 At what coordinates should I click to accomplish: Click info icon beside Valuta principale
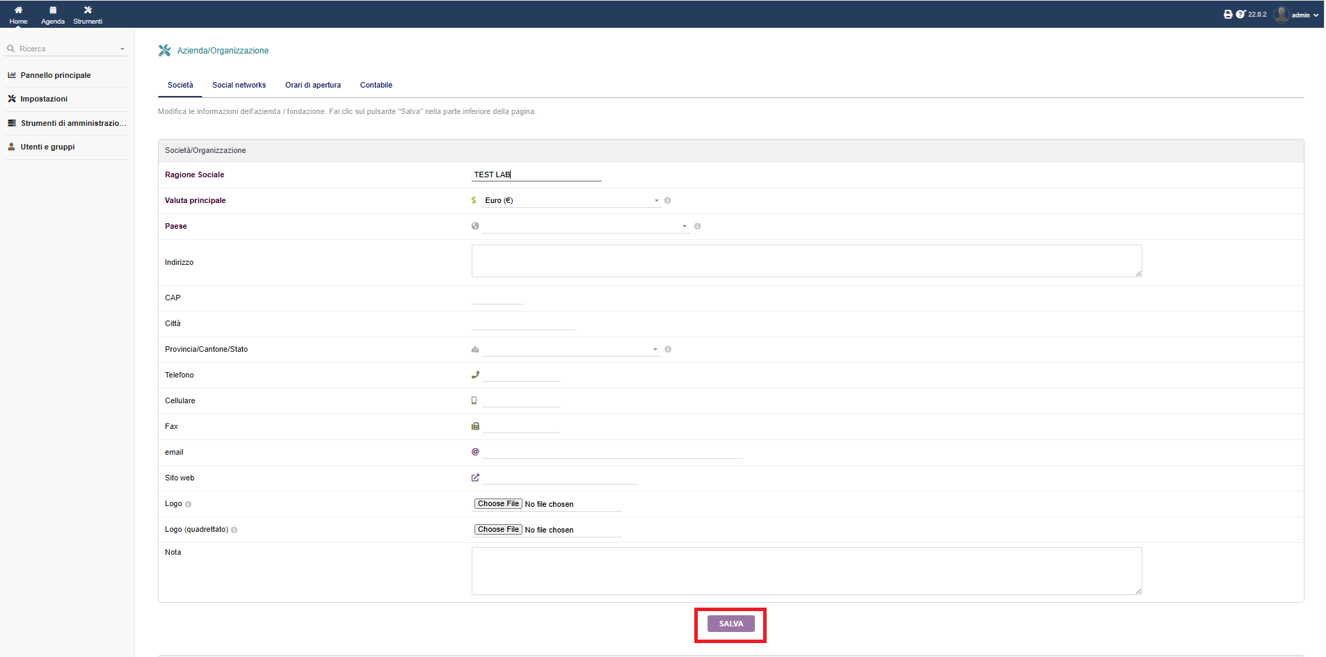pyautogui.click(x=667, y=201)
